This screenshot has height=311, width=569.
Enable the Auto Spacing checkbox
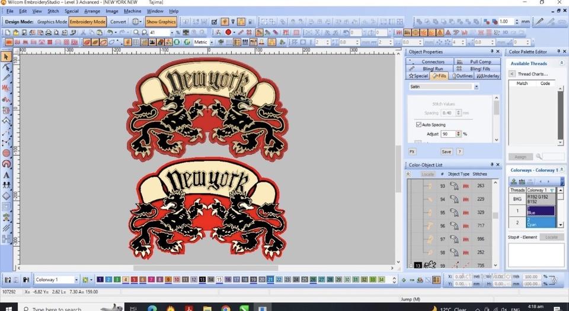pyautogui.click(x=419, y=125)
